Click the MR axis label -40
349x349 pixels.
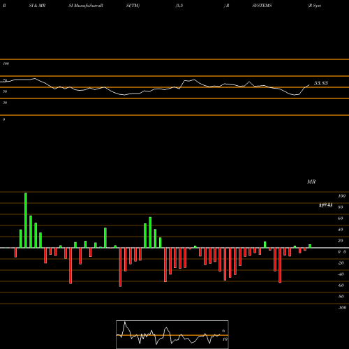click(x=341, y=274)
